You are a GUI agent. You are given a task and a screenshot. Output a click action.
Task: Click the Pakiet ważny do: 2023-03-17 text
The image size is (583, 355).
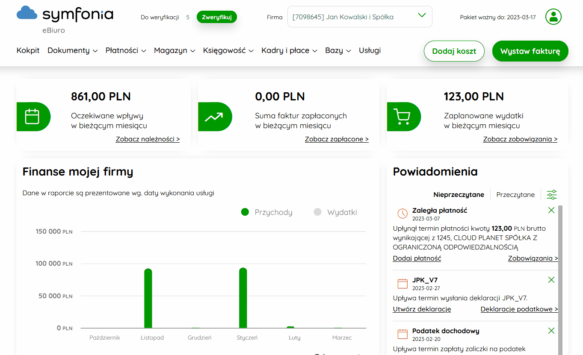click(x=498, y=17)
